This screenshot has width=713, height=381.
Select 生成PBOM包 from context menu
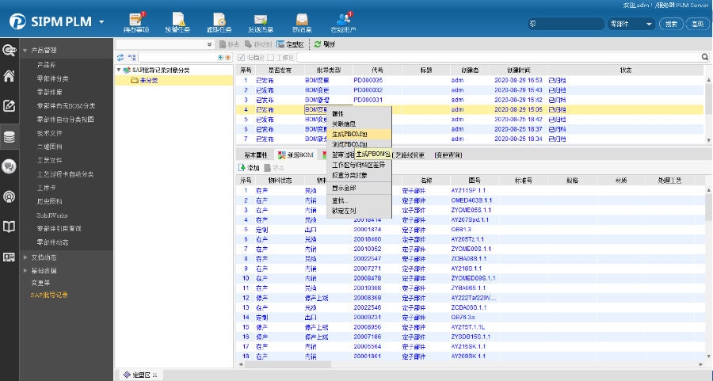pyautogui.click(x=349, y=134)
